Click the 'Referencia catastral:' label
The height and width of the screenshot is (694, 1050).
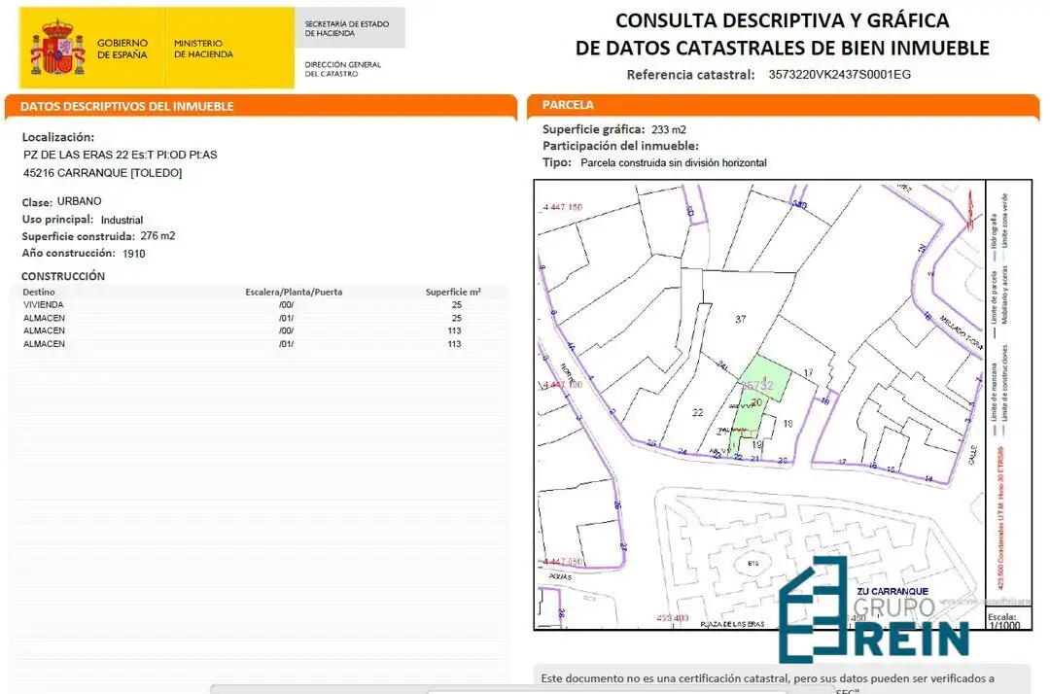690,75
